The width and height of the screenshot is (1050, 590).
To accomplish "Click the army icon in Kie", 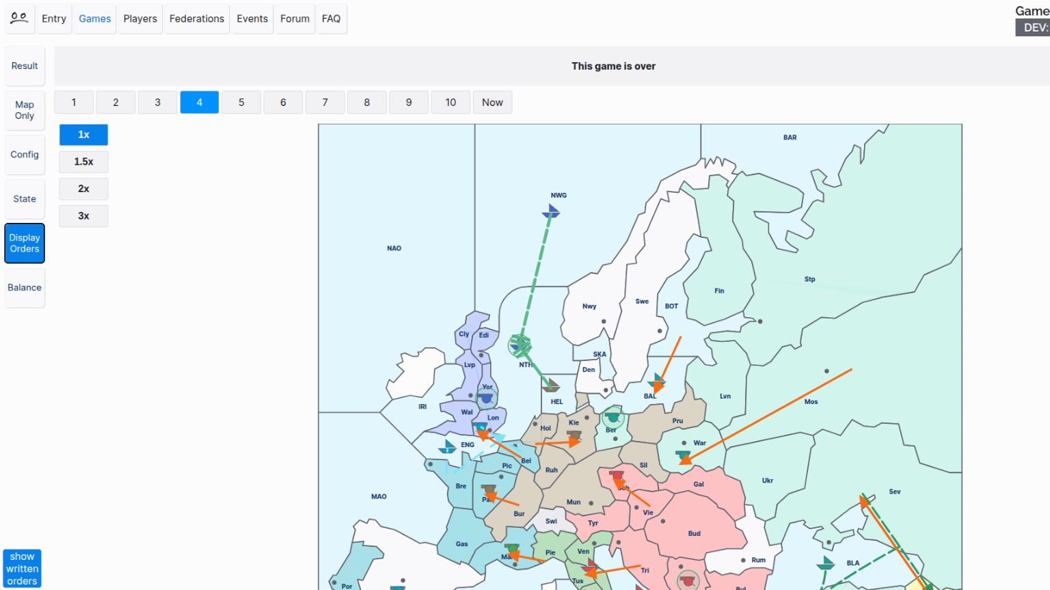I will click(x=574, y=435).
